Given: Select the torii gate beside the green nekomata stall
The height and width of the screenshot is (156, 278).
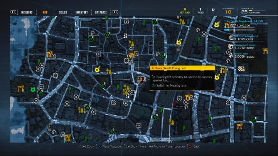Looking at the screenshot, I should pos(21,89).
